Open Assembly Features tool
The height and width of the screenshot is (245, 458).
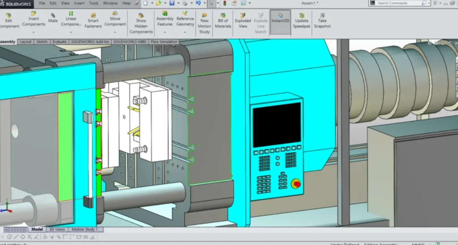tap(165, 19)
